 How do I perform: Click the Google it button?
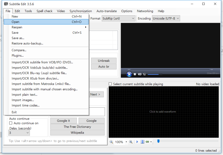click(x=64, y=121)
